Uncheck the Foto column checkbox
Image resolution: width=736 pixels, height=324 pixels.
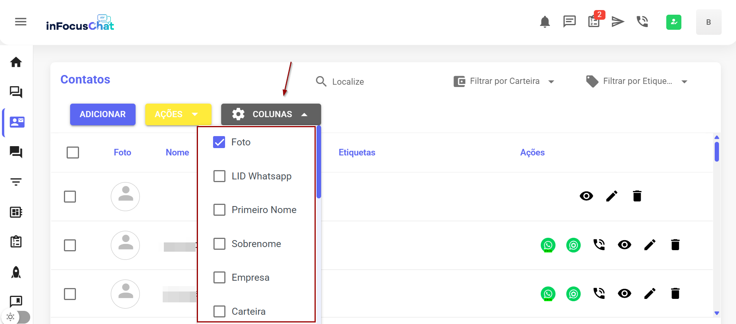point(219,142)
